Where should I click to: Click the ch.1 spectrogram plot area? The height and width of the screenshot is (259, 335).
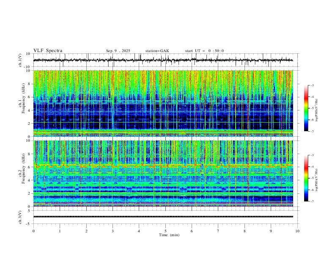[x=163, y=103]
